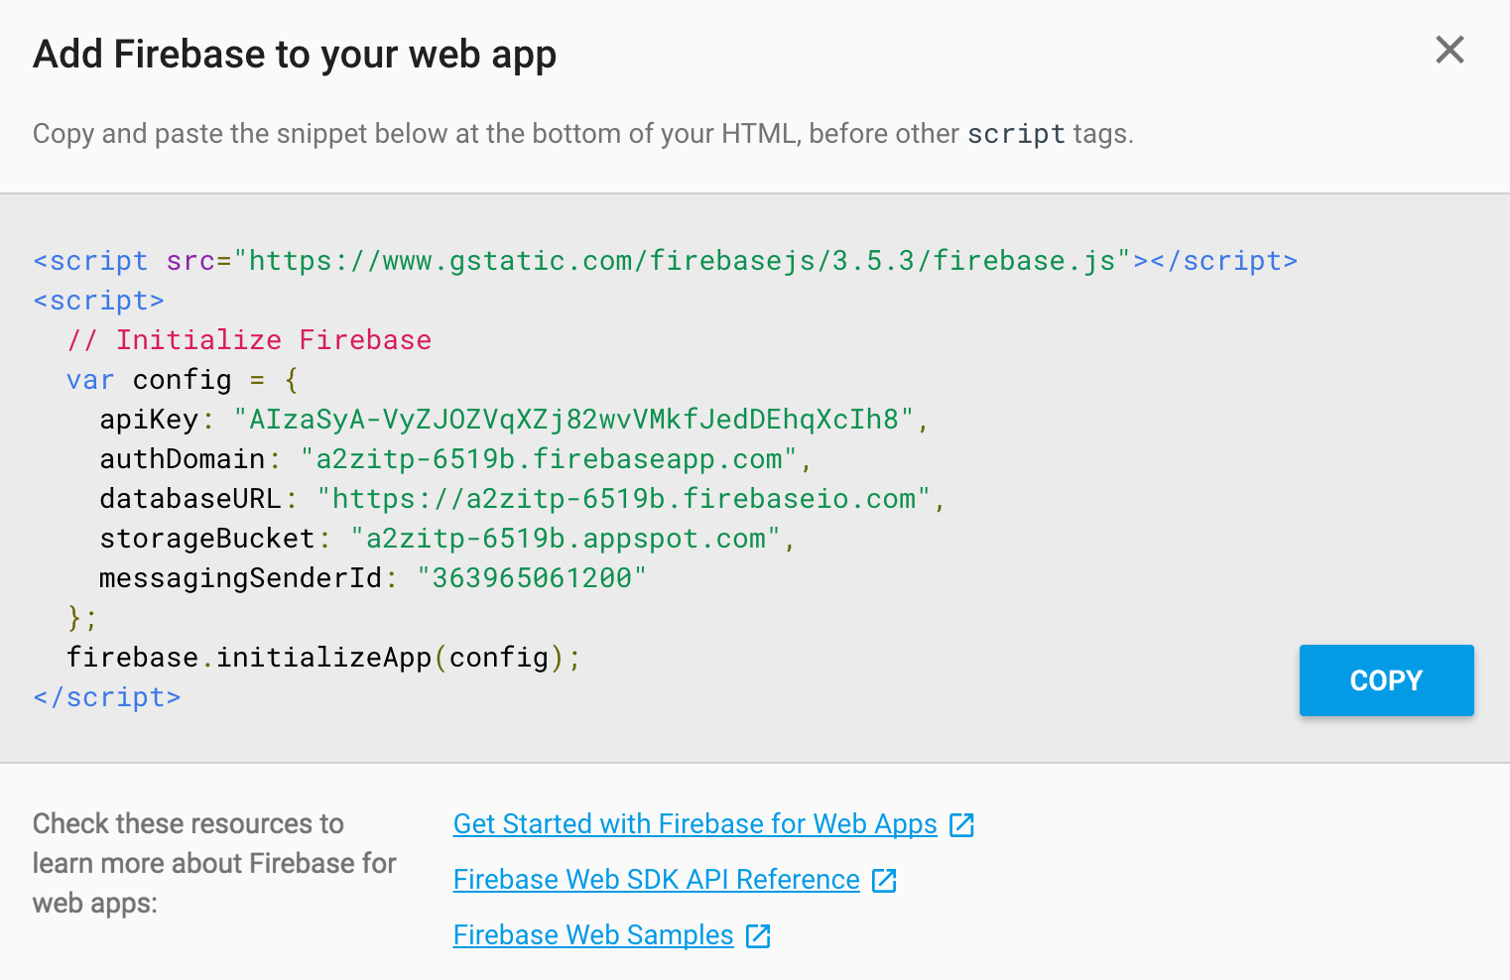Open Firebase Web SDK API Reference link

pyautogui.click(x=656, y=880)
